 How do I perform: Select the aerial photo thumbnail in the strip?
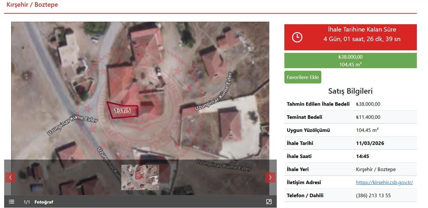pyautogui.click(x=140, y=177)
